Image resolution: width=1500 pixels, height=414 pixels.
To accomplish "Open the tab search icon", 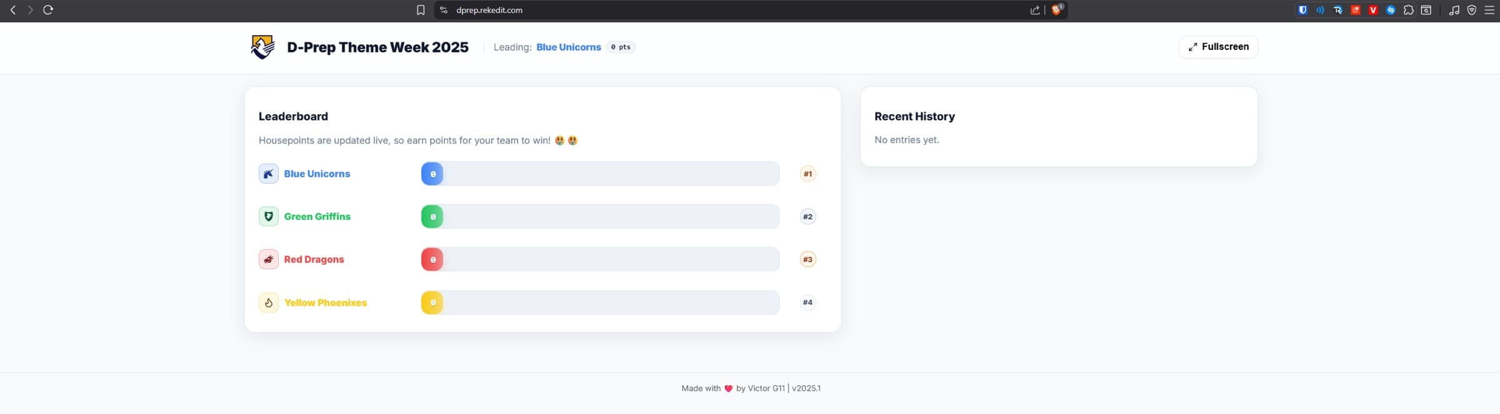I will pyautogui.click(x=1426, y=10).
